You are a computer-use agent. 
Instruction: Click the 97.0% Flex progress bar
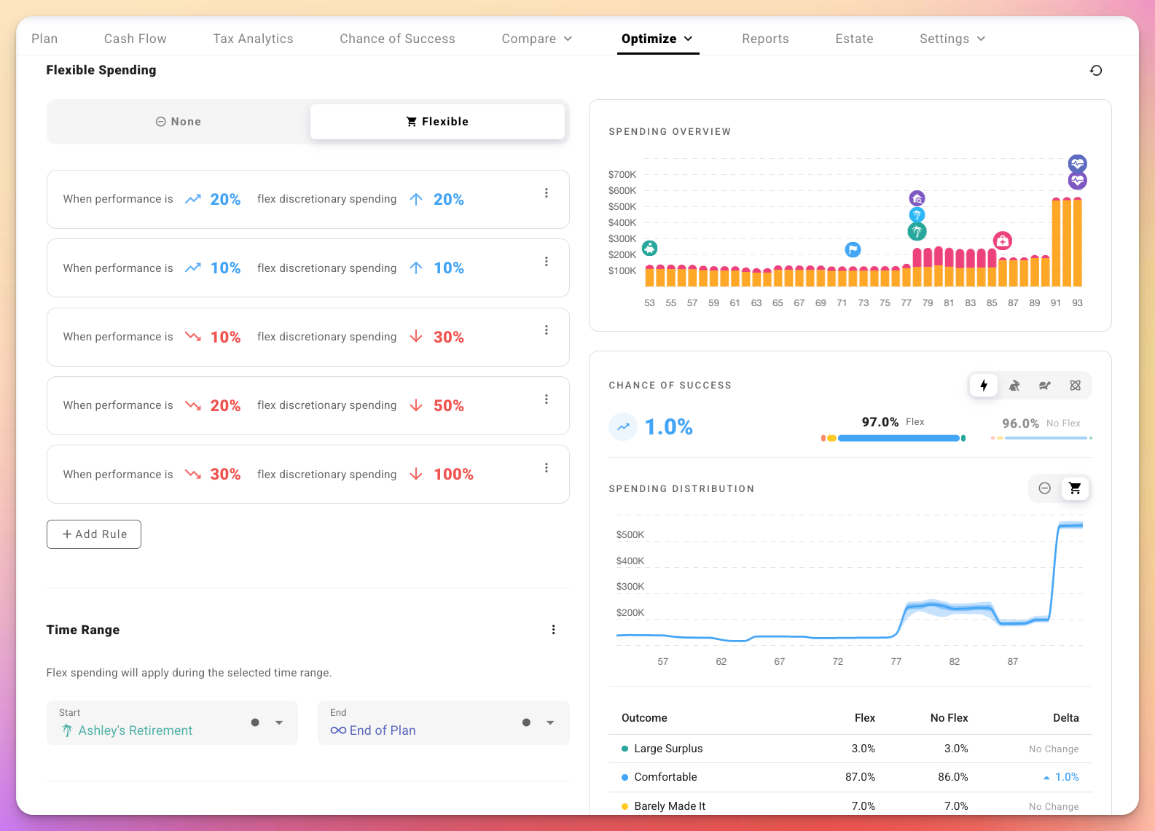tap(898, 438)
